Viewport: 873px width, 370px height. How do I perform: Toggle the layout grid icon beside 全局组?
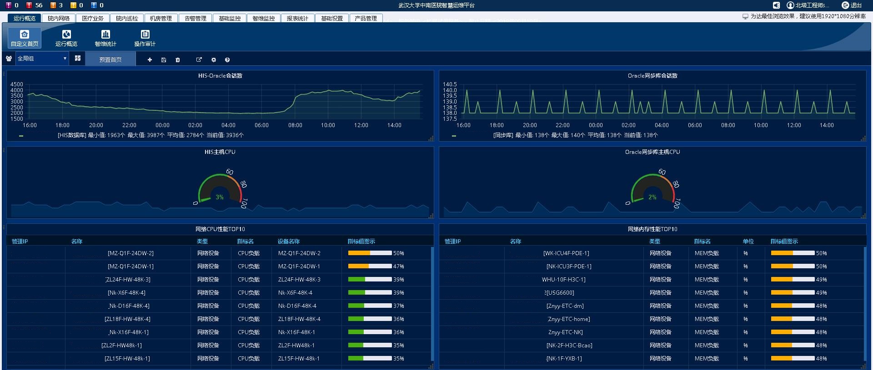78,59
